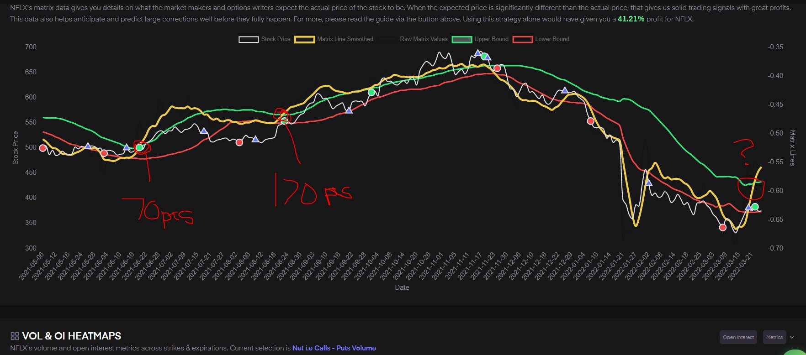Click the green signal dot near 2021-09-28

pos(371,93)
